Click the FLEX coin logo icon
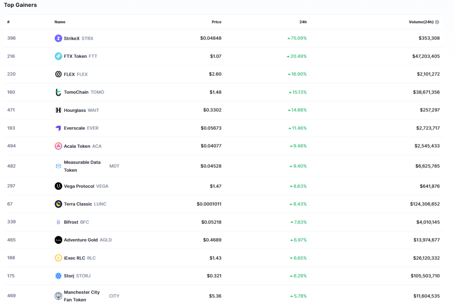The image size is (455, 302). click(x=58, y=74)
